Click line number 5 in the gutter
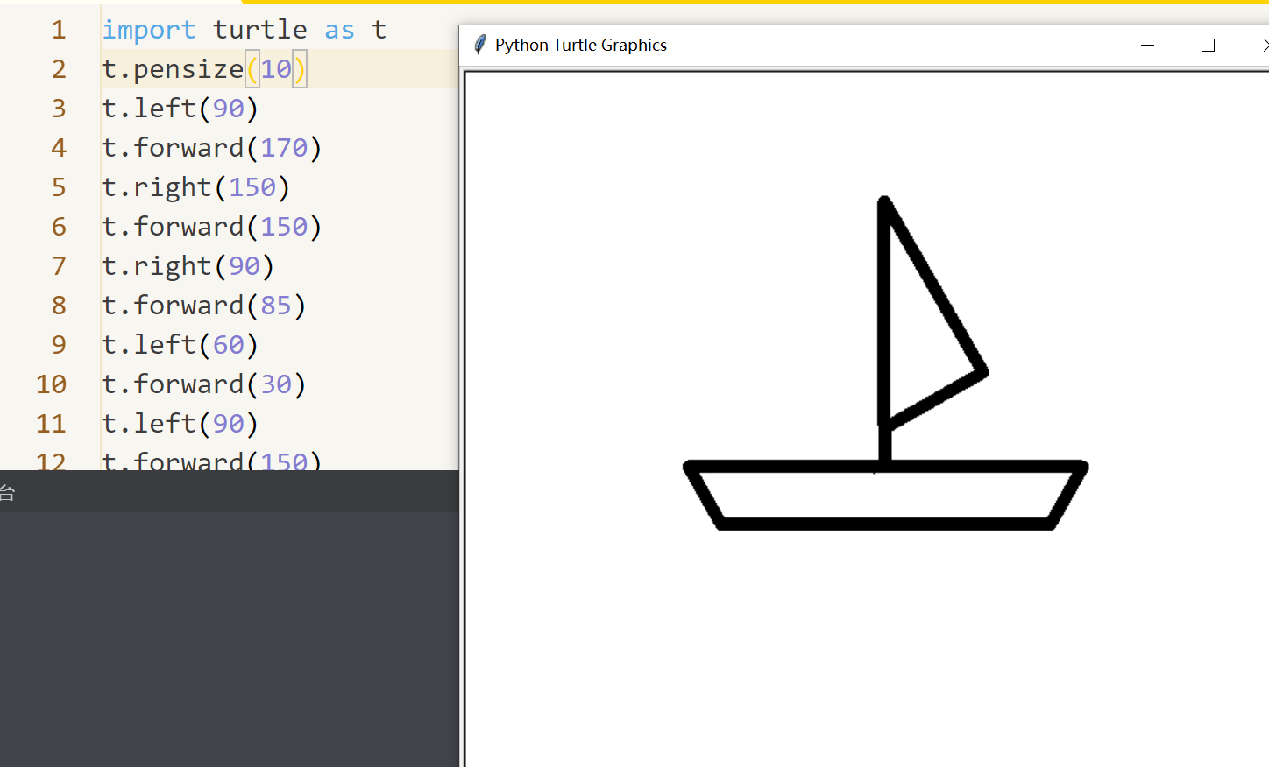This screenshot has height=767, width=1269. tap(59, 187)
